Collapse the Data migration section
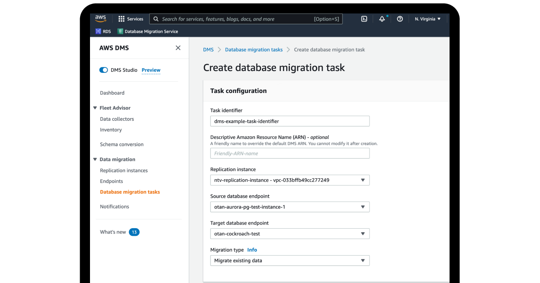 click(95, 159)
